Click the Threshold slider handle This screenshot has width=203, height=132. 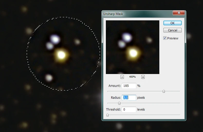107,115
